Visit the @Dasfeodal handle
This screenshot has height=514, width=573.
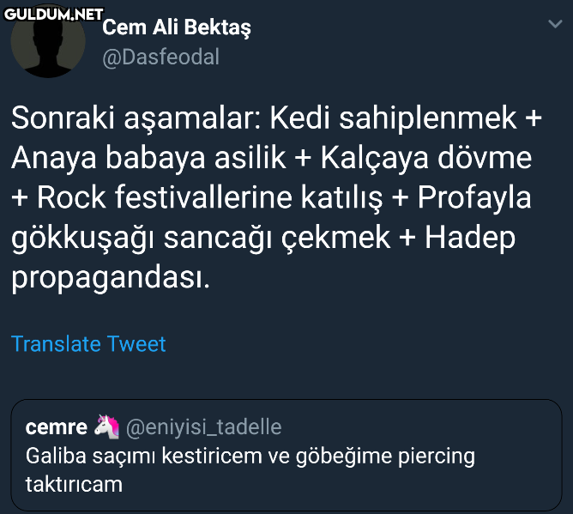pyautogui.click(x=161, y=57)
